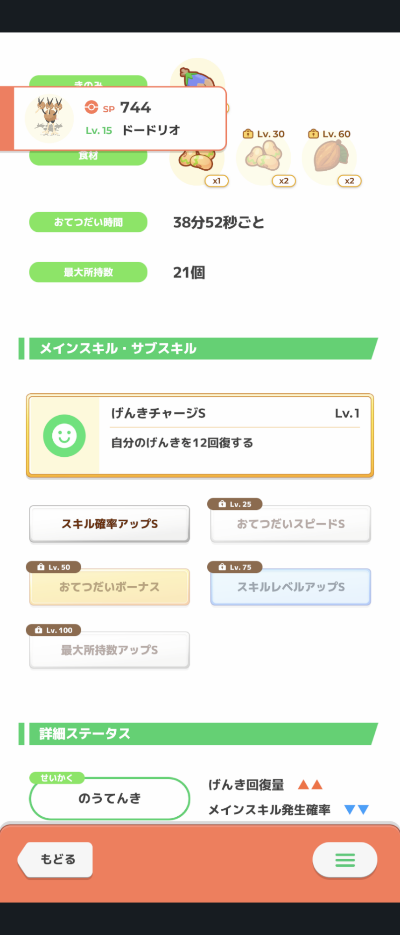Screen dimensions: 400x935
Task: Select the gold おてつだいボーナス subskill
Action: [110, 587]
